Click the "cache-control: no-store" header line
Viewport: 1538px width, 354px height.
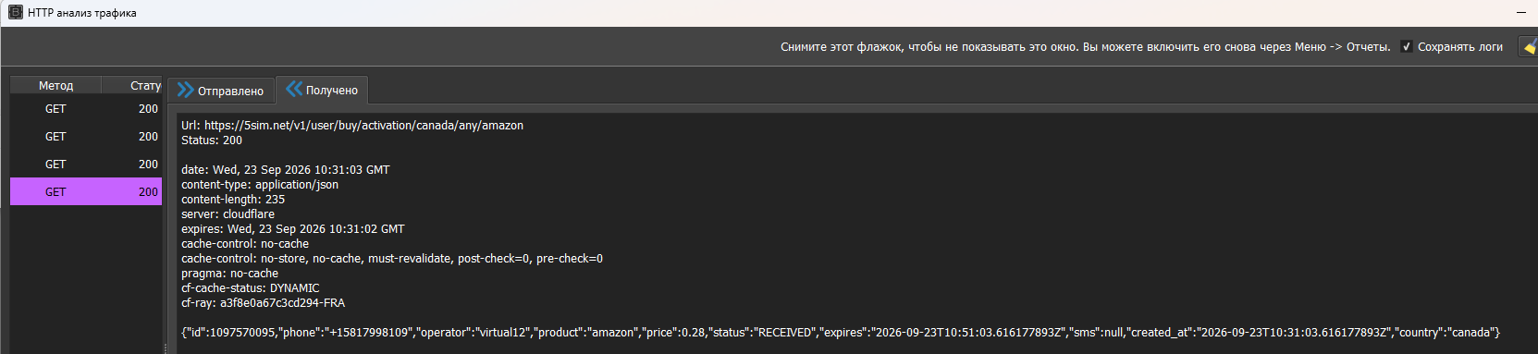392,258
